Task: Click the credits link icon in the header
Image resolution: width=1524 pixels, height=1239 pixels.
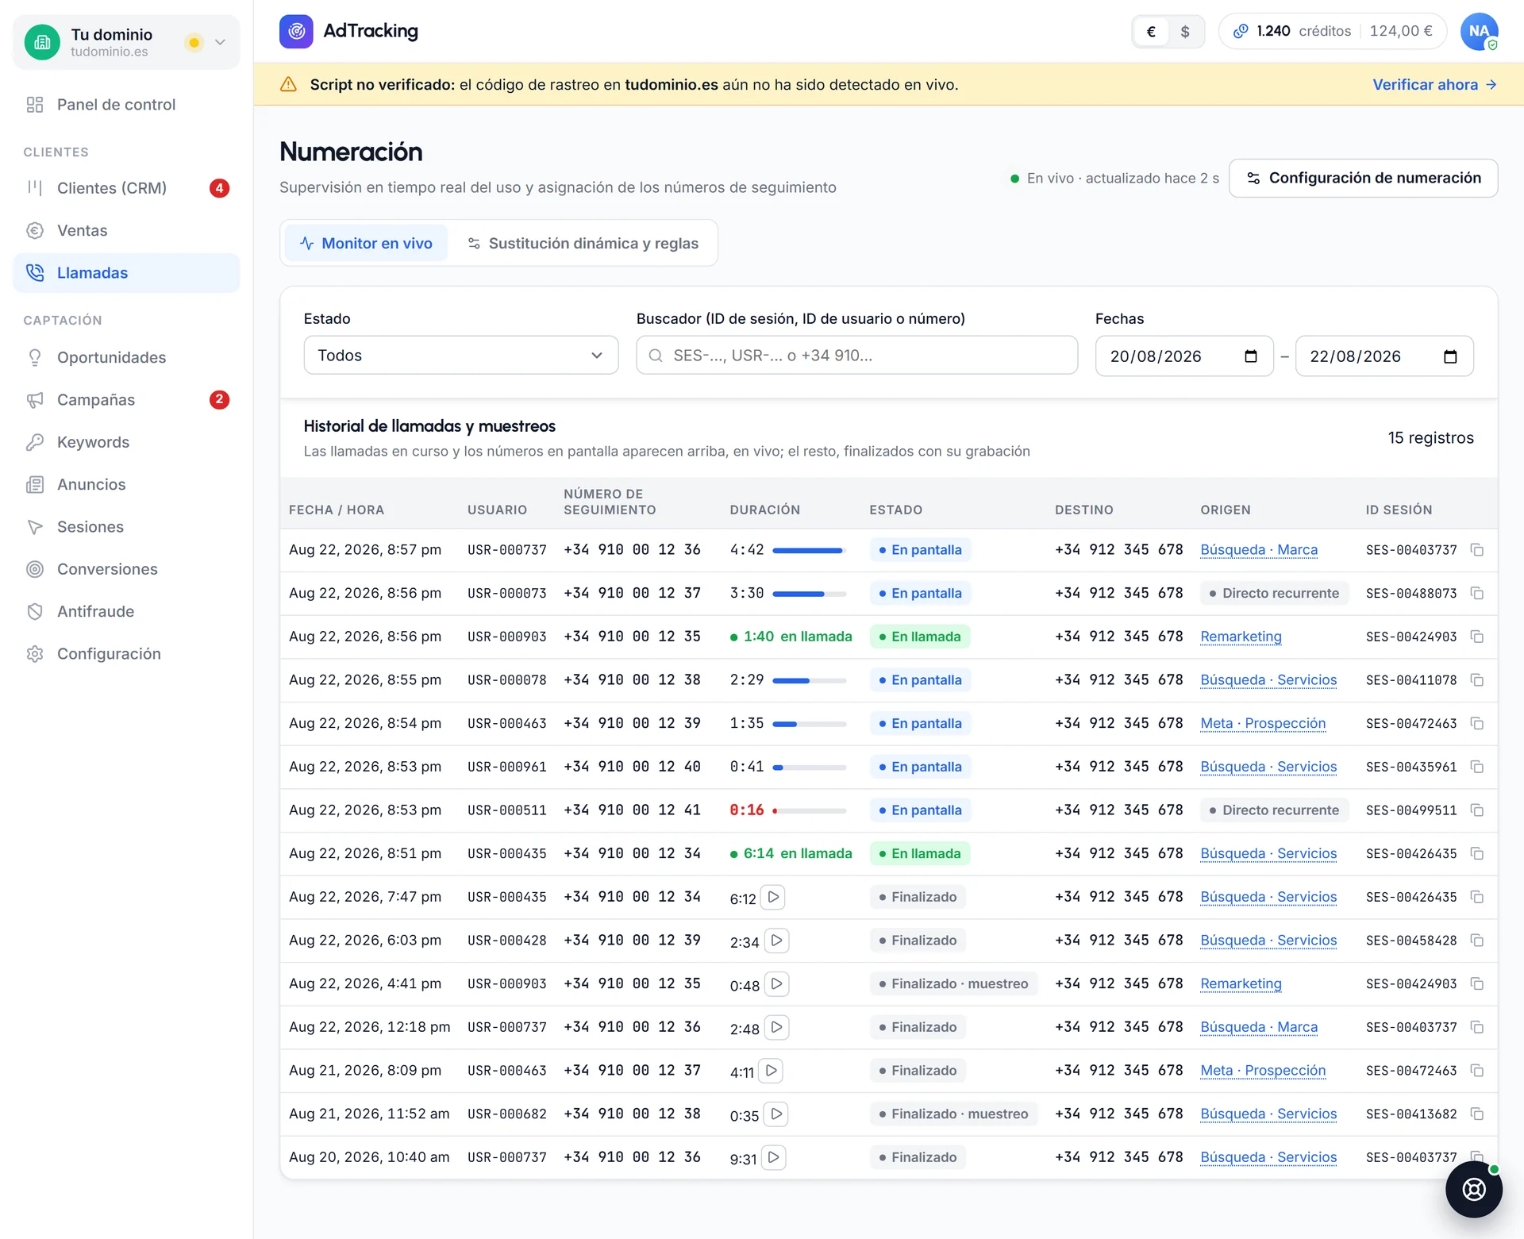Action: click(1240, 31)
